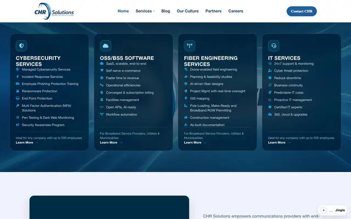Click icon beside Workflow automation

pos(101,114)
